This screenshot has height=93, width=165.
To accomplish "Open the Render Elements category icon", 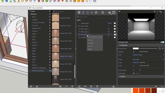I will click(x=92, y=12).
